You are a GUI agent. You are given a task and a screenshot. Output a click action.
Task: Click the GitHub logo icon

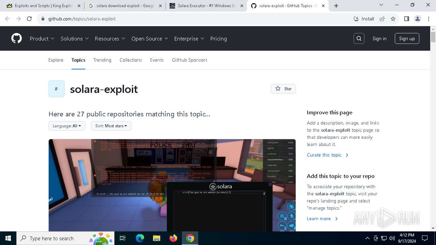pos(16,38)
